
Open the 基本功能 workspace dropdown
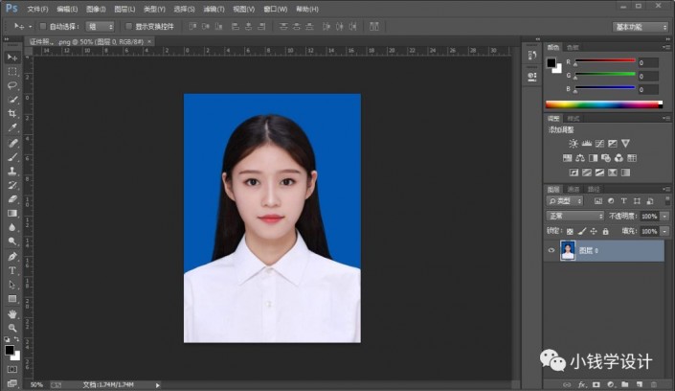point(641,27)
